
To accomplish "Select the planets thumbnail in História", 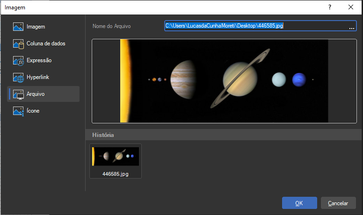I will tap(115, 156).
